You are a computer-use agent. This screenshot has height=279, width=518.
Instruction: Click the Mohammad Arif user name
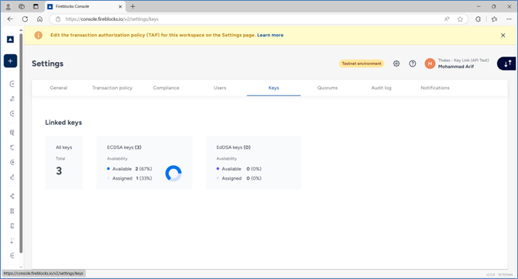click(x=456, y=67)
